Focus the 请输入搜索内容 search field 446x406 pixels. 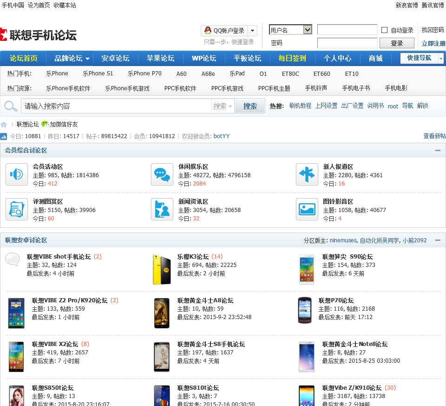[116, 106]
